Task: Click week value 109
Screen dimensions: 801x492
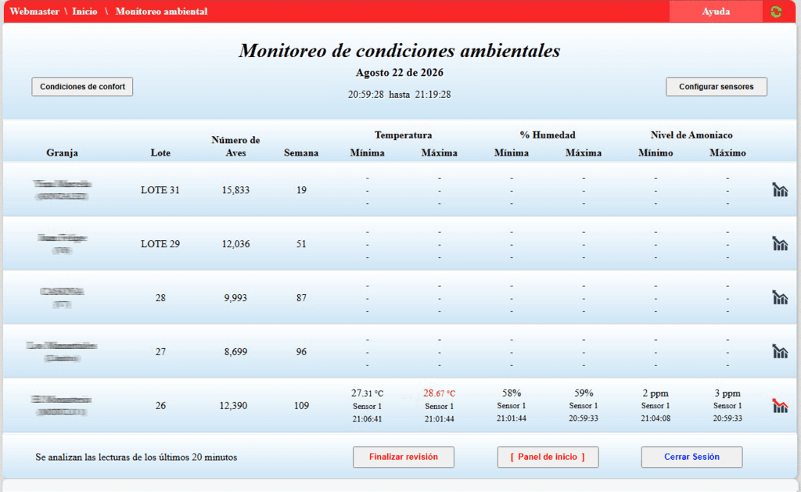Action: [x=301, y=406]
